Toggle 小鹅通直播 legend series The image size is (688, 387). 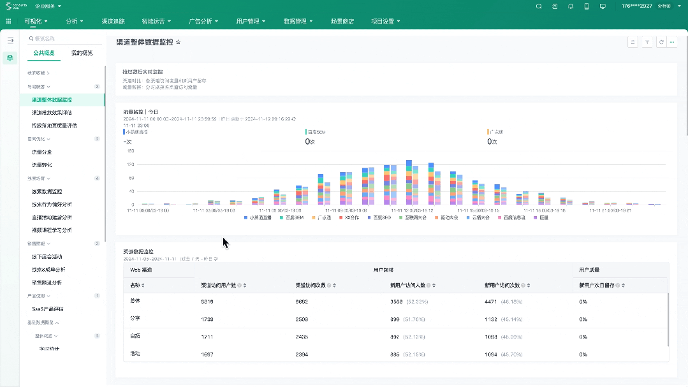coord(258,217)
